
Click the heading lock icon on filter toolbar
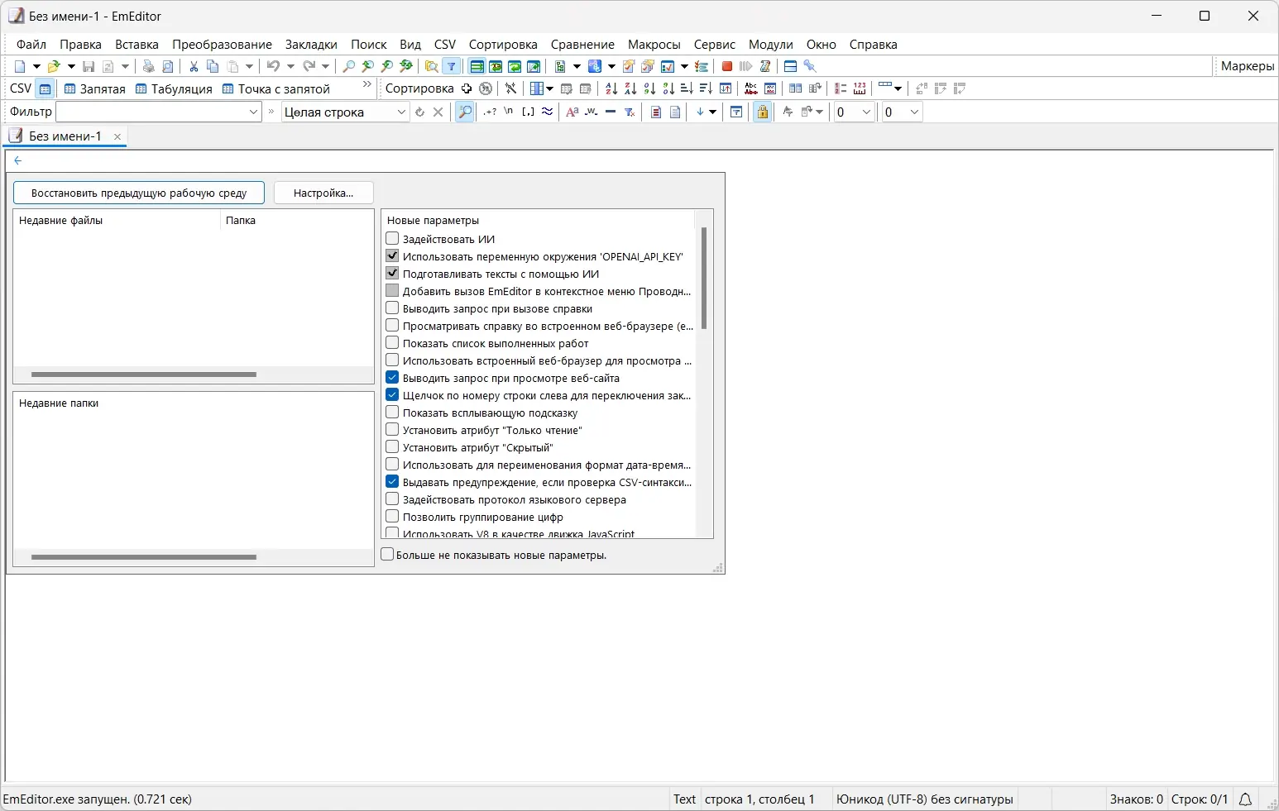point(763,112)
